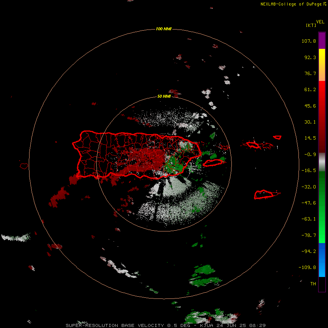328x328 pixels.
Task: Click the small Mona island outline west of Puerto Rico
Action: 24,166
